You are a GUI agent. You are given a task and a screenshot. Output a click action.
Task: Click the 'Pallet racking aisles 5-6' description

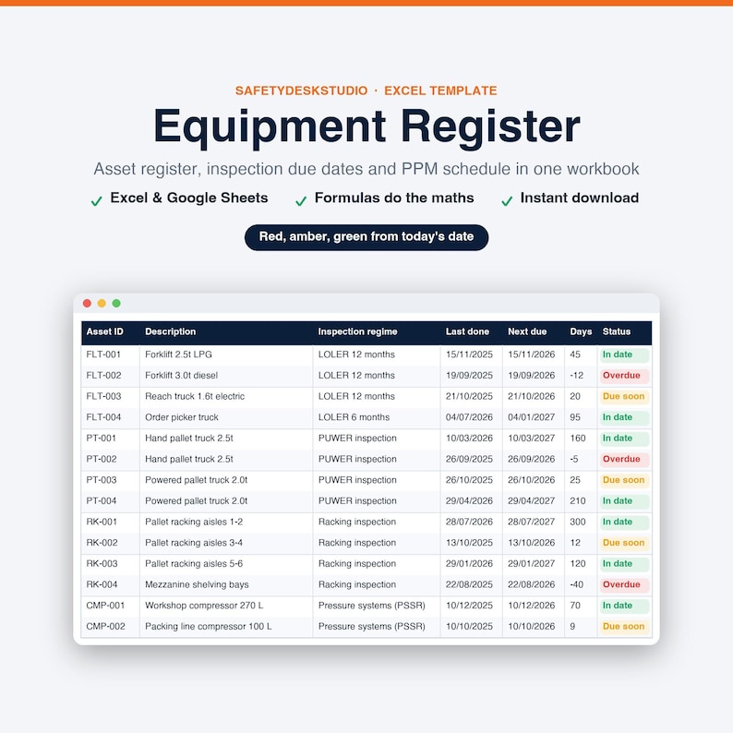(x=194, y=564)
